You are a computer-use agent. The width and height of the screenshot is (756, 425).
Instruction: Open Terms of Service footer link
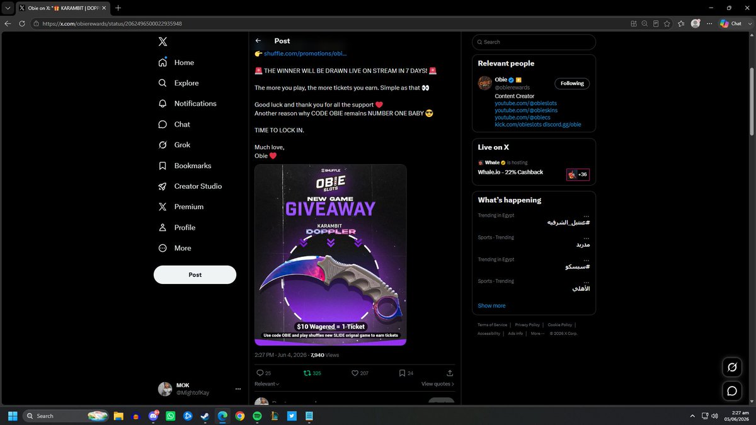(492, 325)
